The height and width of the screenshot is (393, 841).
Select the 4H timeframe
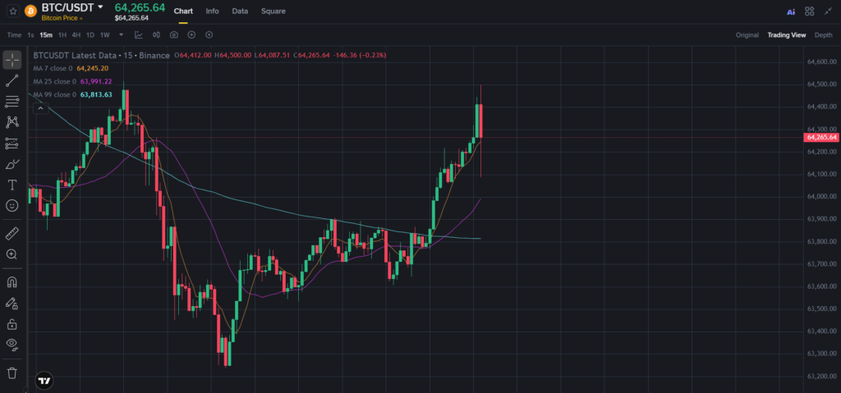click(x=76, y=34)
